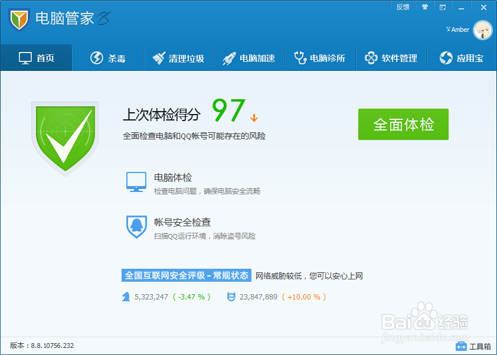Click the 电脑体检 monitor icon

(x=136, y=182)
